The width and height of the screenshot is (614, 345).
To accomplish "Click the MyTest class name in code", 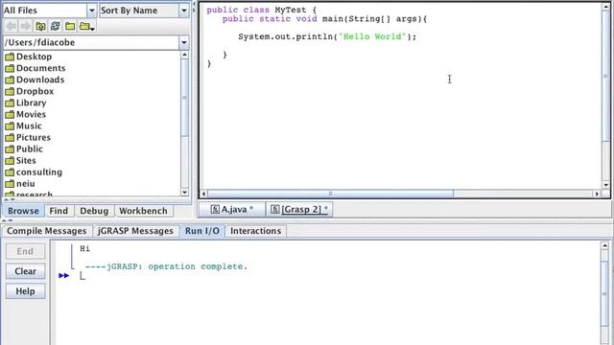I will click(290, 11).
